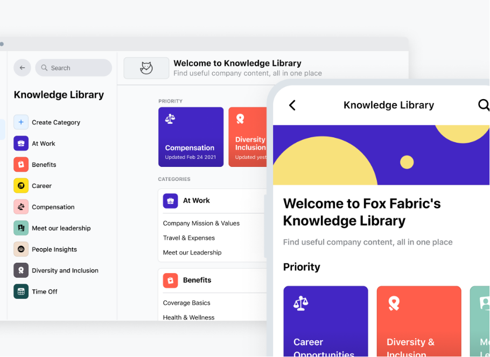Tap scales icon on Career Opportunities card
The height and width of the screenshot is (357, 490).
point(300,303)
